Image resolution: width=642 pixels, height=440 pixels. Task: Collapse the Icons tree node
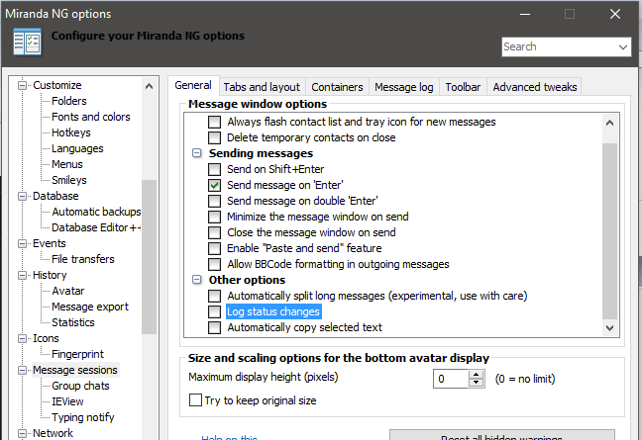pyautogui.click(x=22, y=339)
